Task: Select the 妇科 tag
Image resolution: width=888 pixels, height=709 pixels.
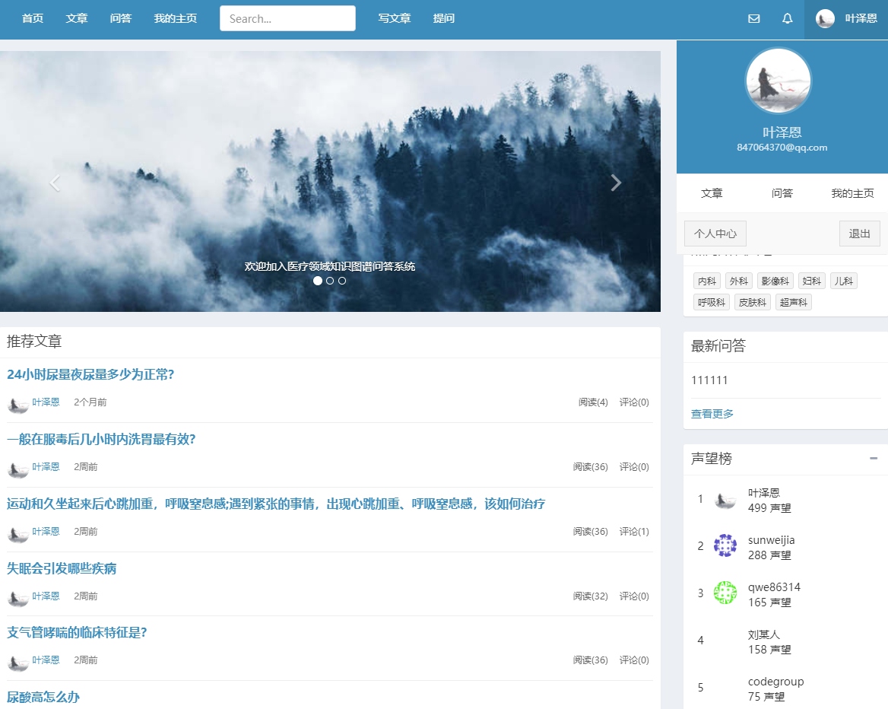Action: pos(811,281)
